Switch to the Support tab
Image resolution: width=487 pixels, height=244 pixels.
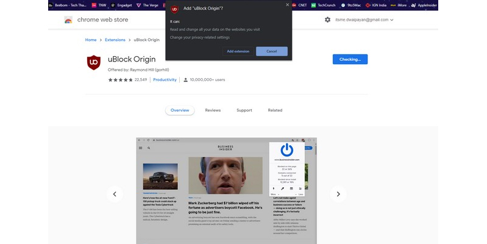(244, 110)
